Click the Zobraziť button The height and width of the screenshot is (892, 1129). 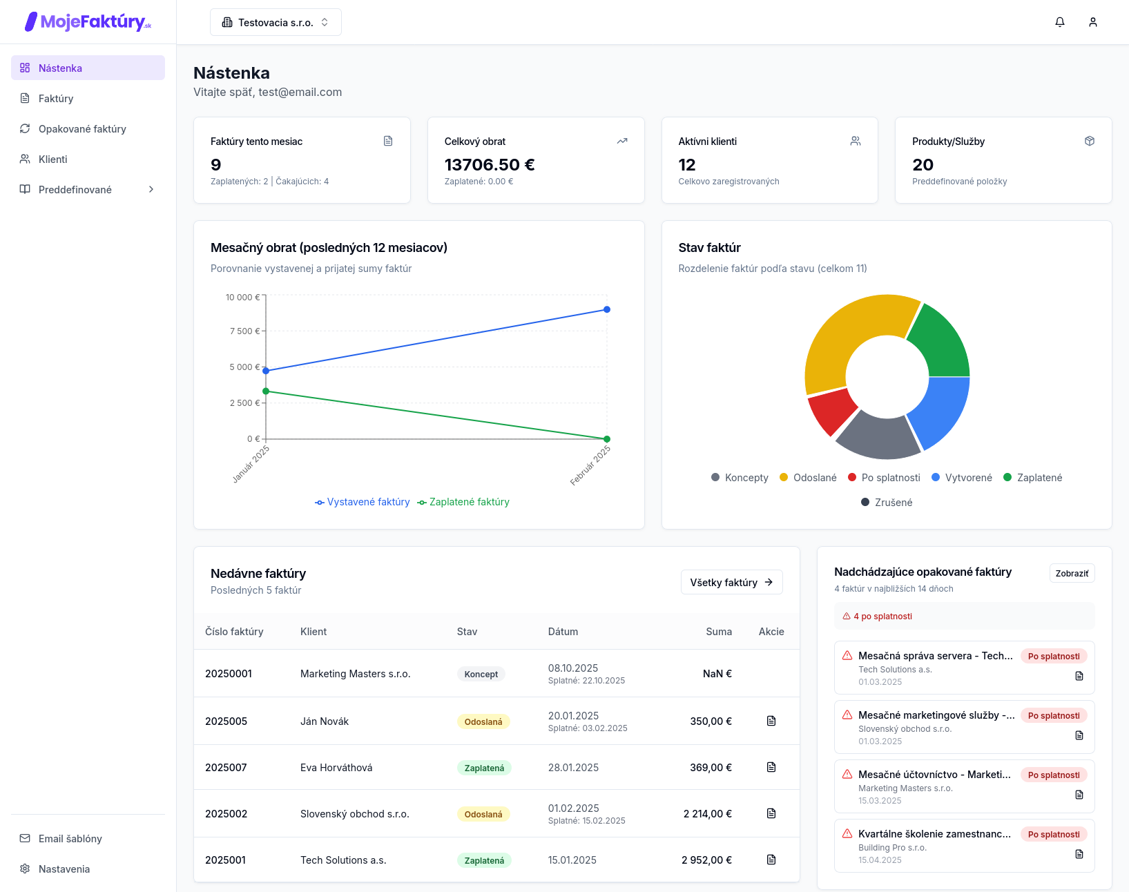(x=1072, y=573)
